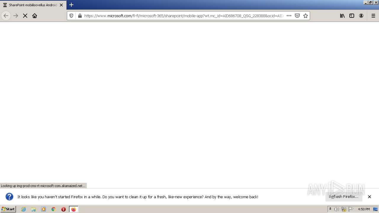379x213 pixels.
Task: Open page actions three-dot menu
Action: tap(289, 16)
